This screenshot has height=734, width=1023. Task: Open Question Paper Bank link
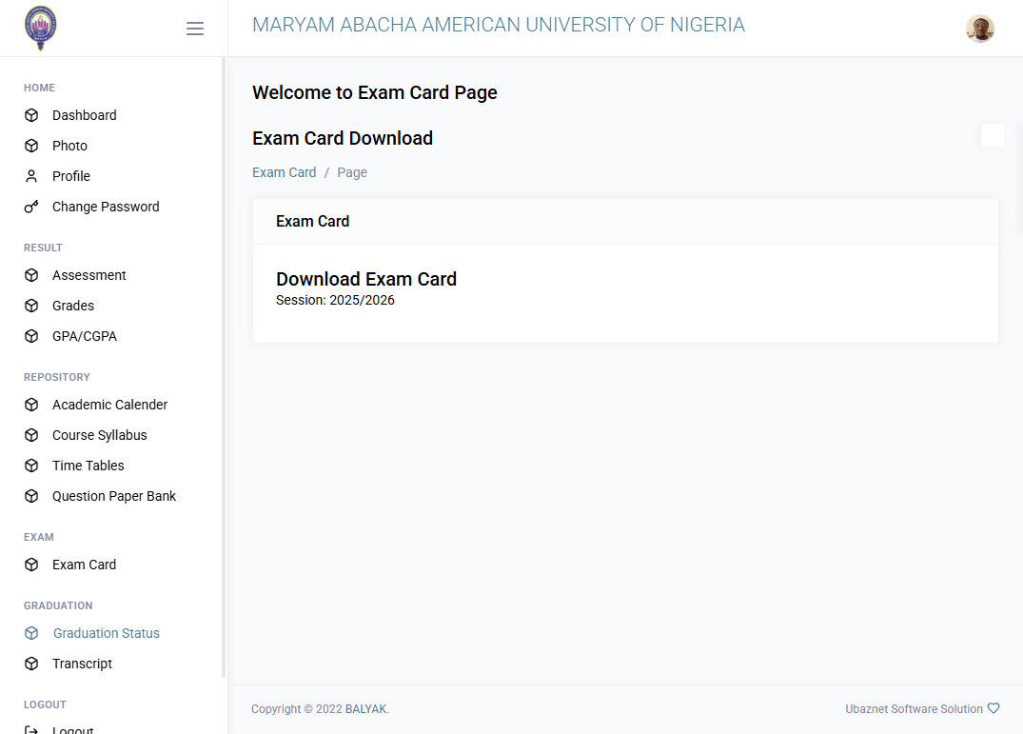(x=114, y=496)
